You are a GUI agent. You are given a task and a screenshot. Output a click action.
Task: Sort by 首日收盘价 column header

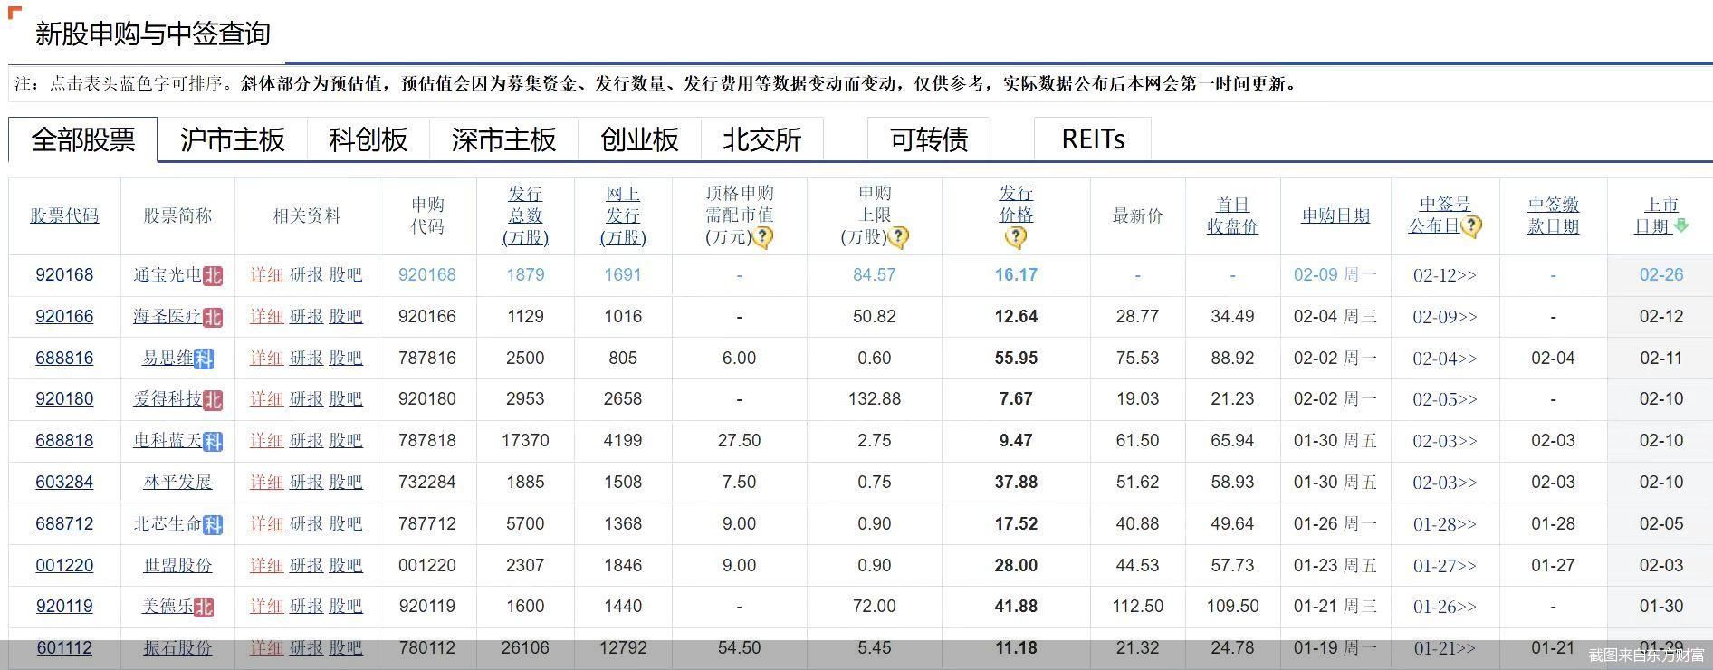pyautogui.click(x=1232, y=215)
